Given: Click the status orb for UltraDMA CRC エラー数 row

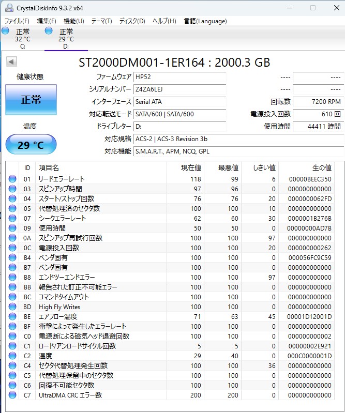Looking at the screenshot, I should [x=12, y=395].
